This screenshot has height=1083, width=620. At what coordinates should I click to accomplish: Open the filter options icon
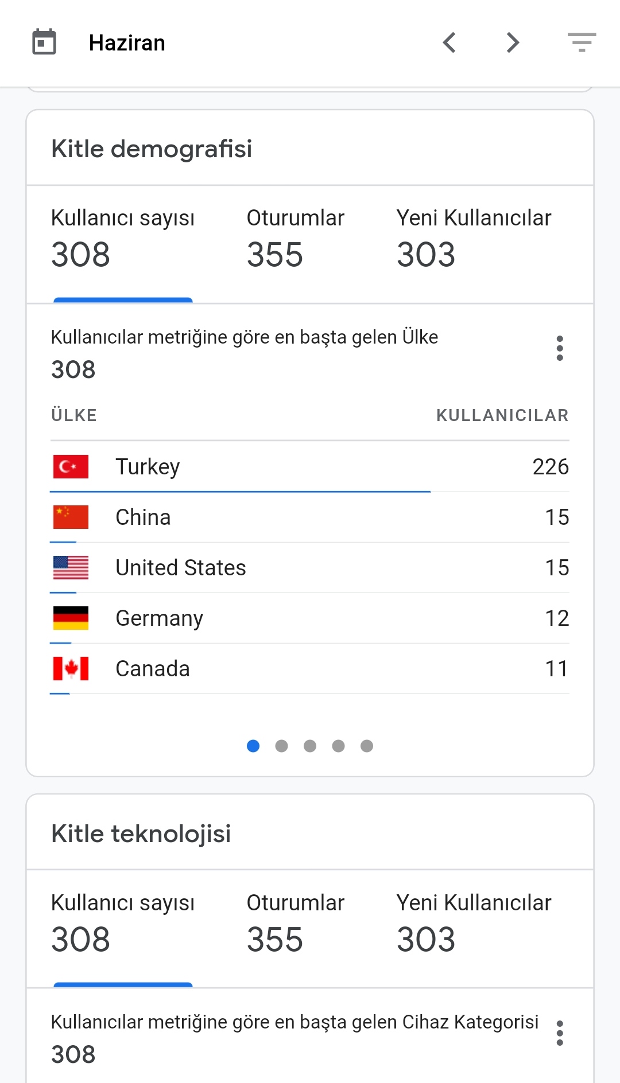tap(582, 42)
